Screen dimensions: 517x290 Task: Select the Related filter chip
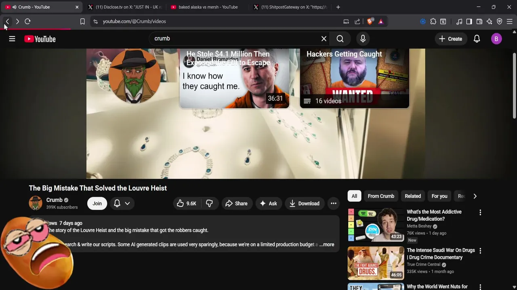[x=413, y=196]
